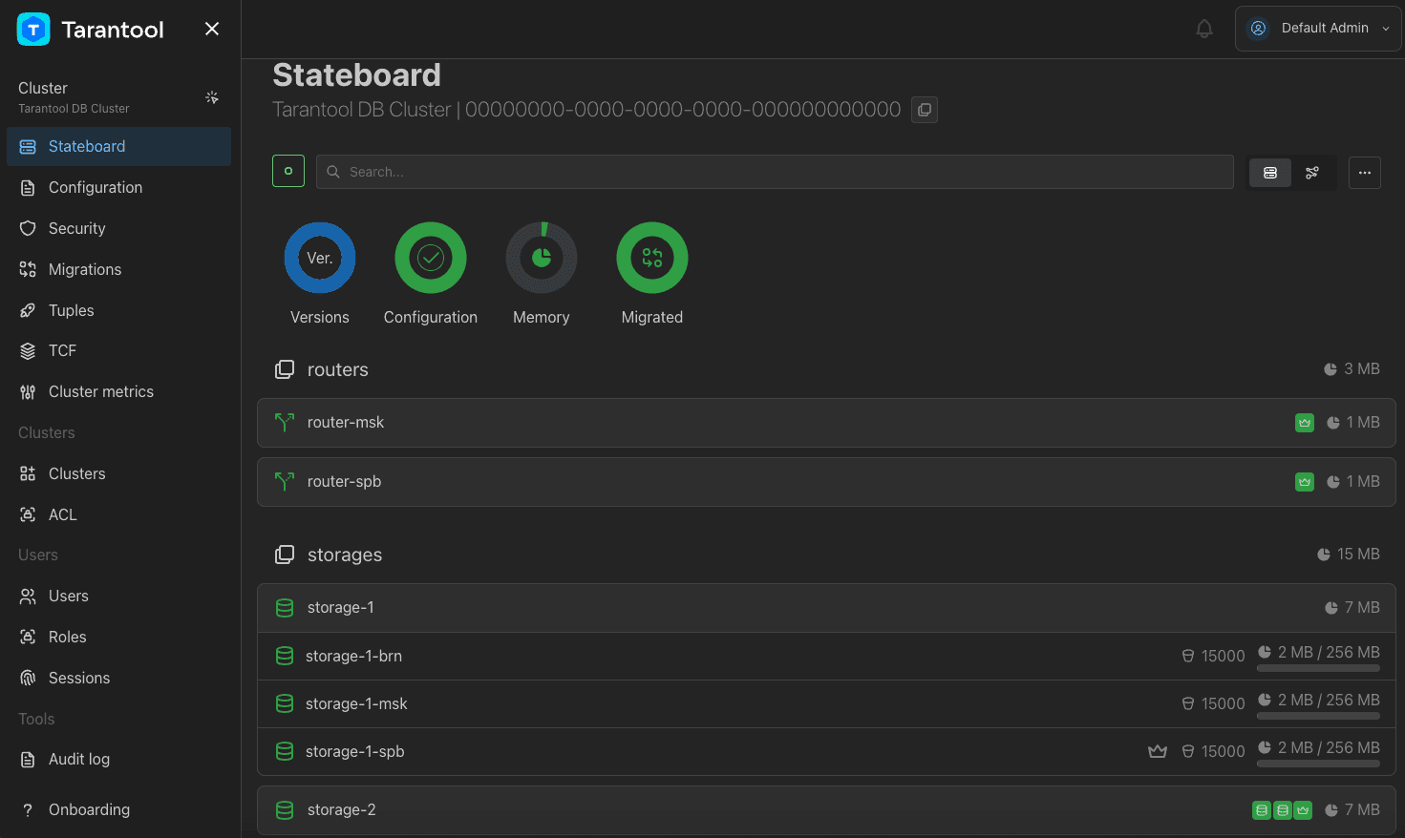This screenshot has width=1405, height=838.
Task: Click the green crown badge on router-spb
Action: coord(1305,482)
